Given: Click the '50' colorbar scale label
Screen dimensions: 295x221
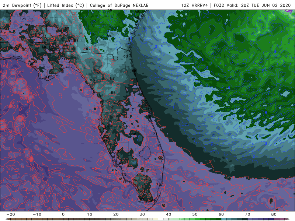Looking at the screenshot, I should 195,214.
